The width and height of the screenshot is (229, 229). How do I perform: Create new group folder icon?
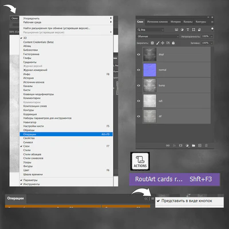(194, 145)
